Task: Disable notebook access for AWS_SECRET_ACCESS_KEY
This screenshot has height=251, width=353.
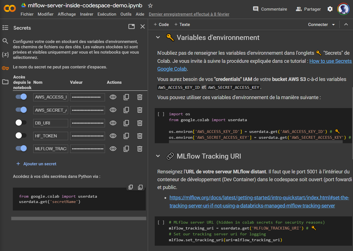Action: pyautogui.click(x=21, y=110)
